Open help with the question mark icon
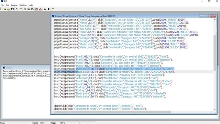 tap(53, 9)
